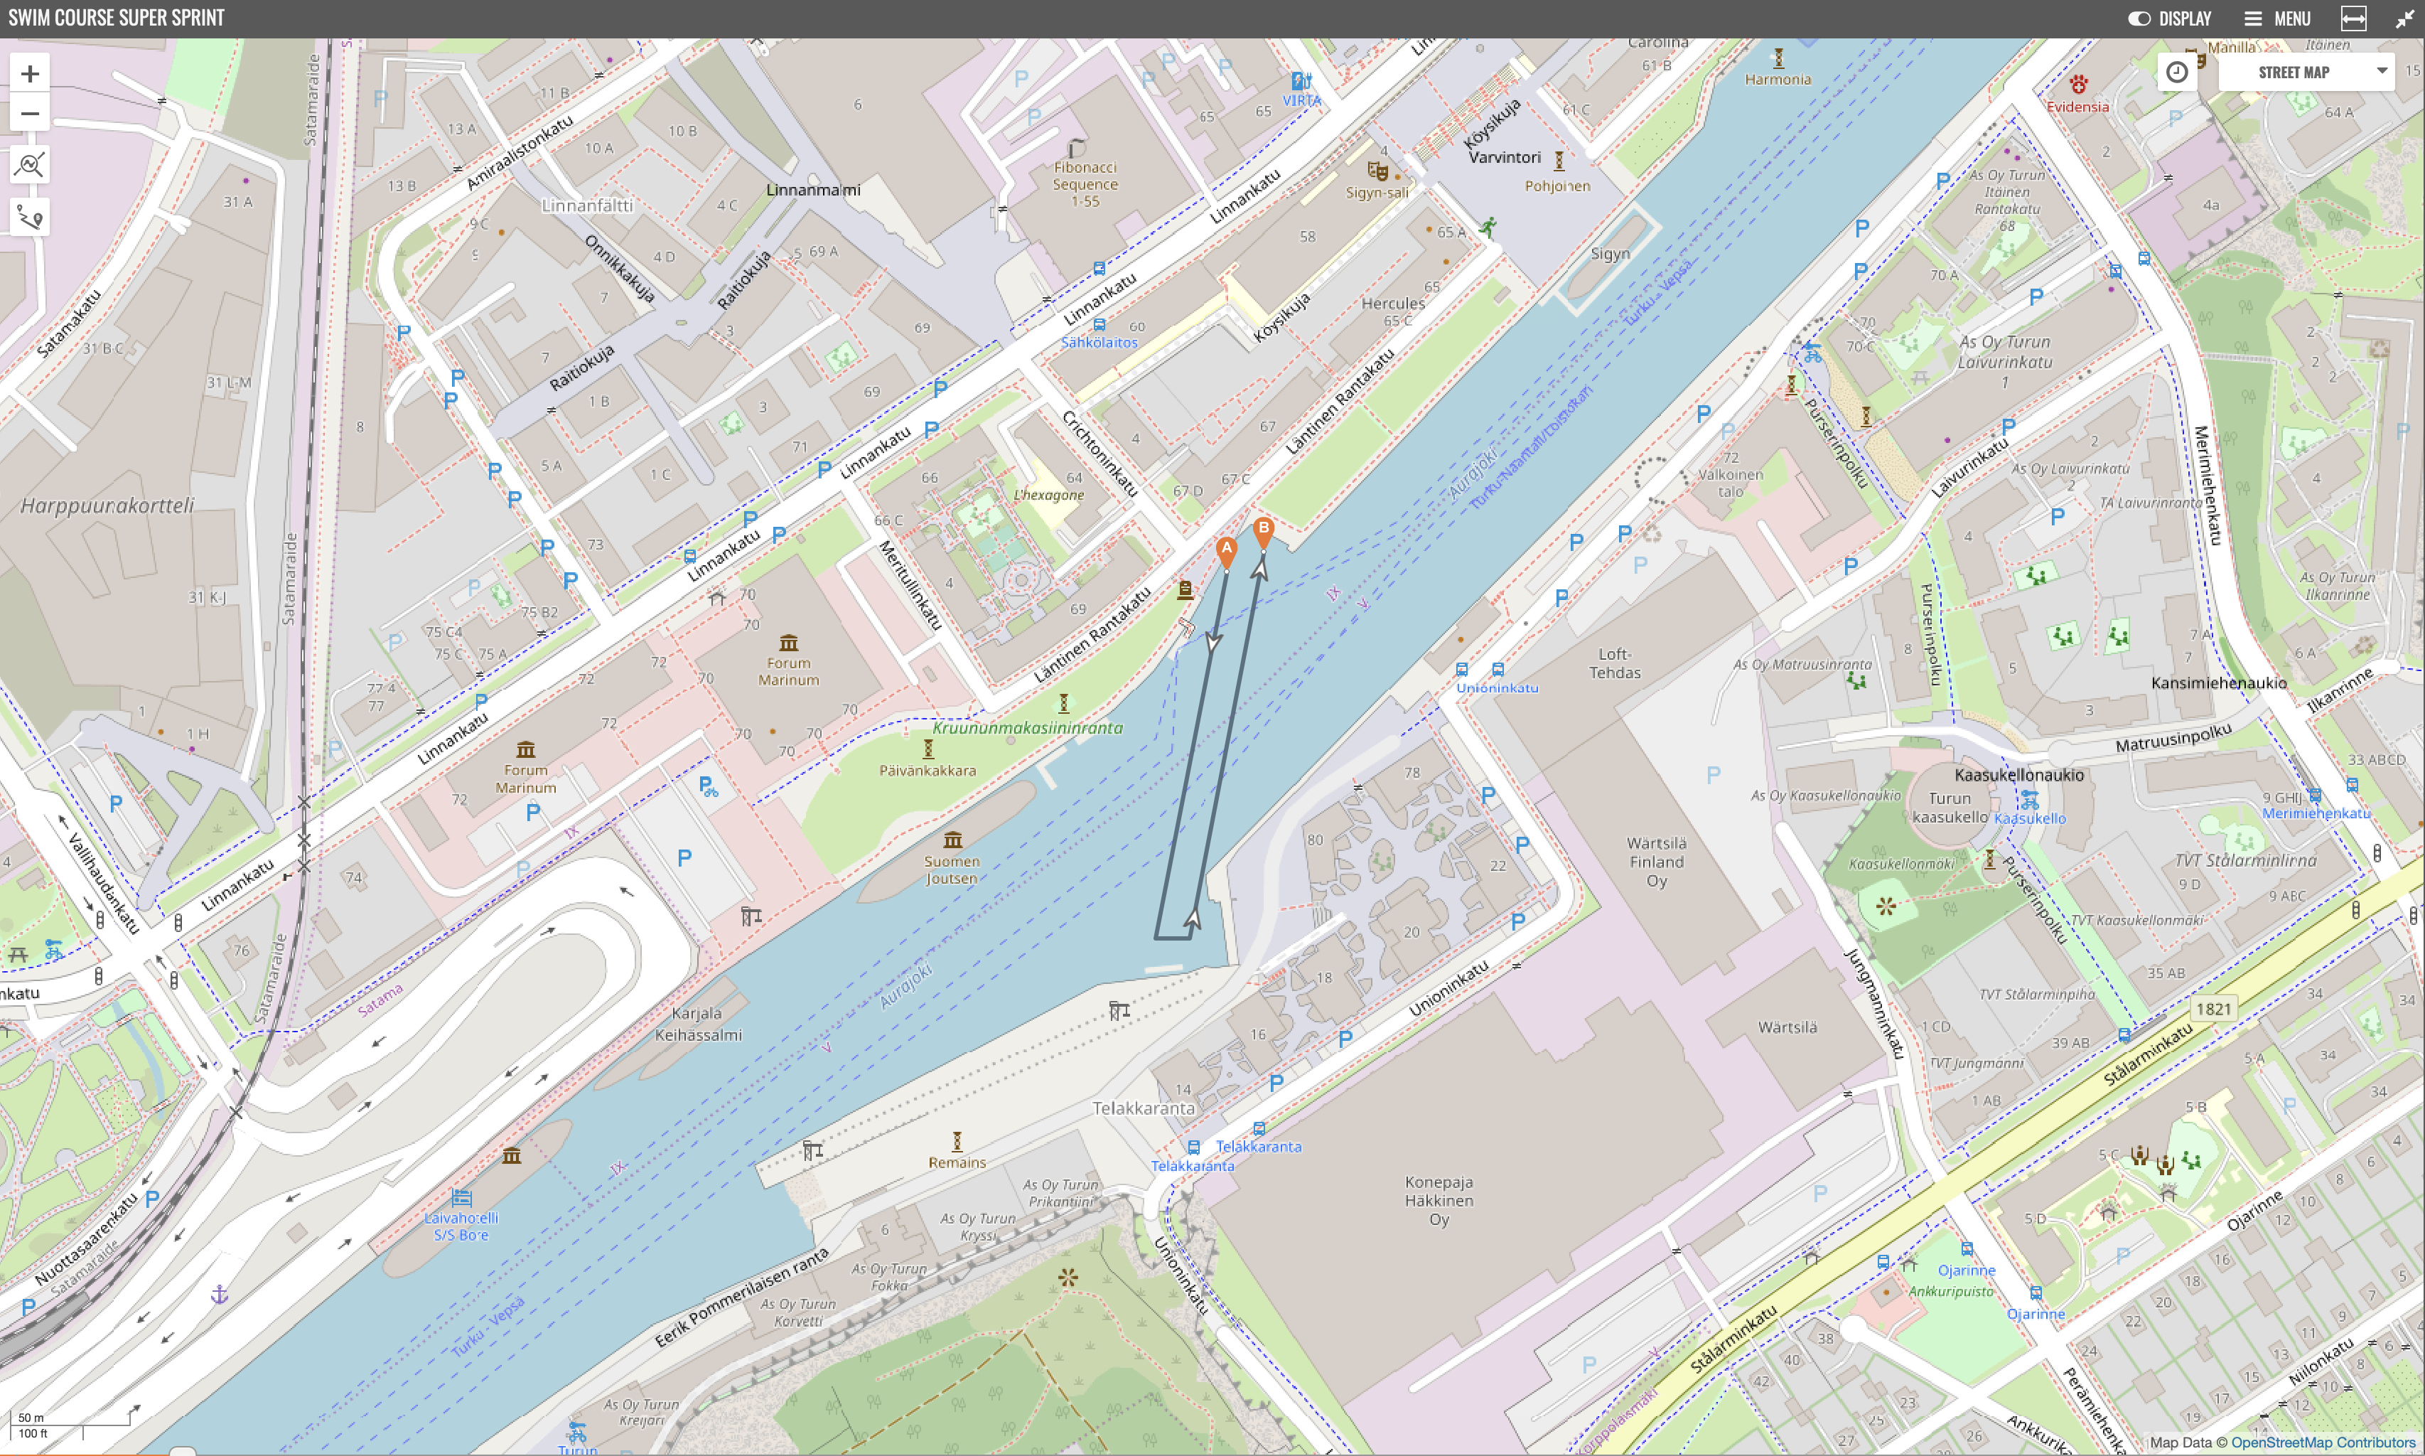Click the Päivänkakkara monument icon
Image resolution: width=2425 pixels, height=1456 pixels.
[927, 749]
